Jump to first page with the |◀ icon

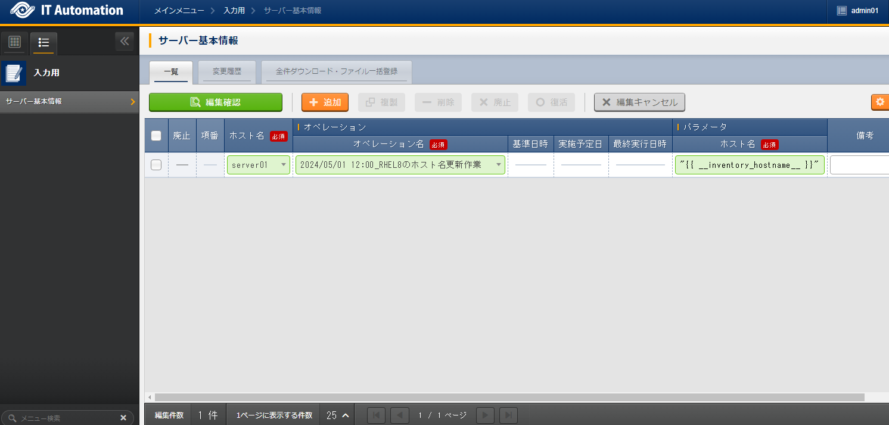coord(375,415)
